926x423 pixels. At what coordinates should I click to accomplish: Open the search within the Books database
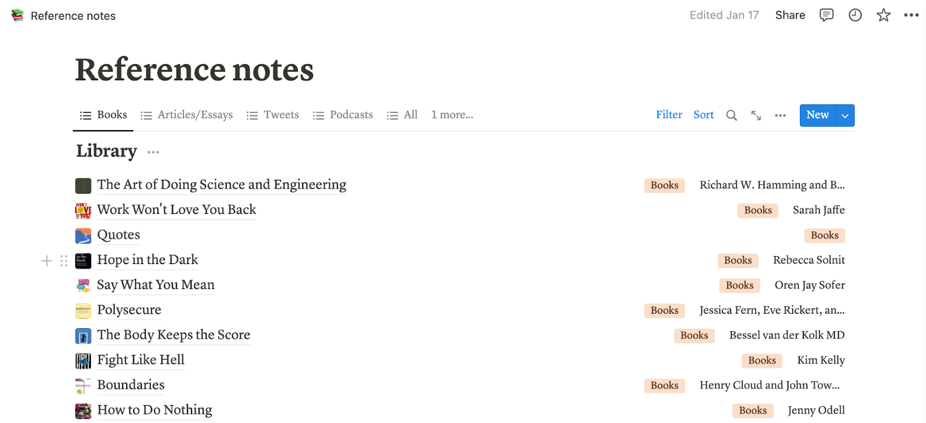[x=731, y=115]
